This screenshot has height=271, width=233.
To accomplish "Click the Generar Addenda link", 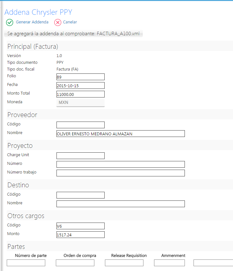I will point(32,22).
